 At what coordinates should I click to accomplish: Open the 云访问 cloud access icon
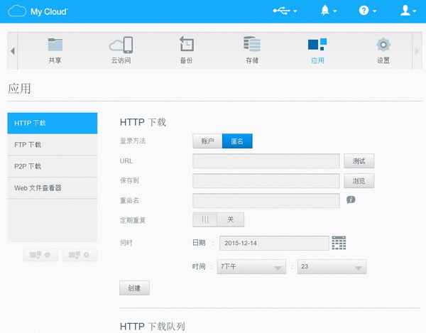pos(121,45)
